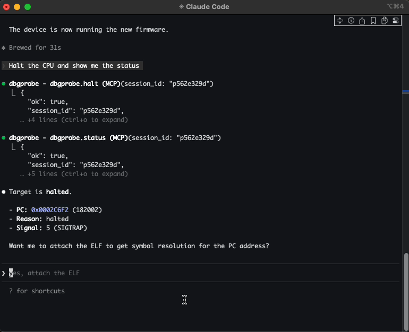Viewport: 409px width, 332px height.
Task: Open the toggle switches settings icon
Action: 396,21
